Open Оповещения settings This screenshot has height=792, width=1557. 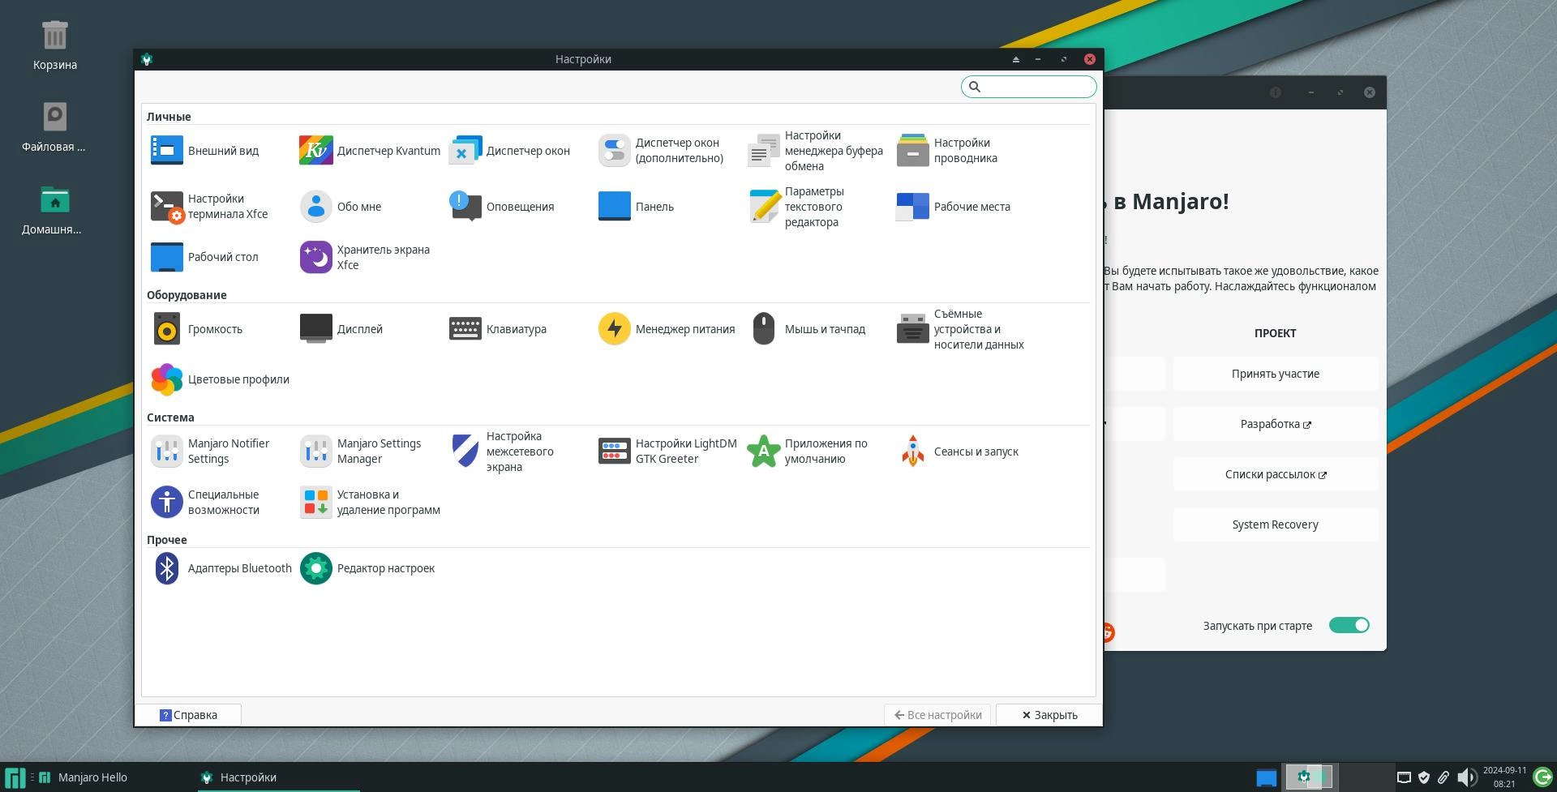coord(502,207)
